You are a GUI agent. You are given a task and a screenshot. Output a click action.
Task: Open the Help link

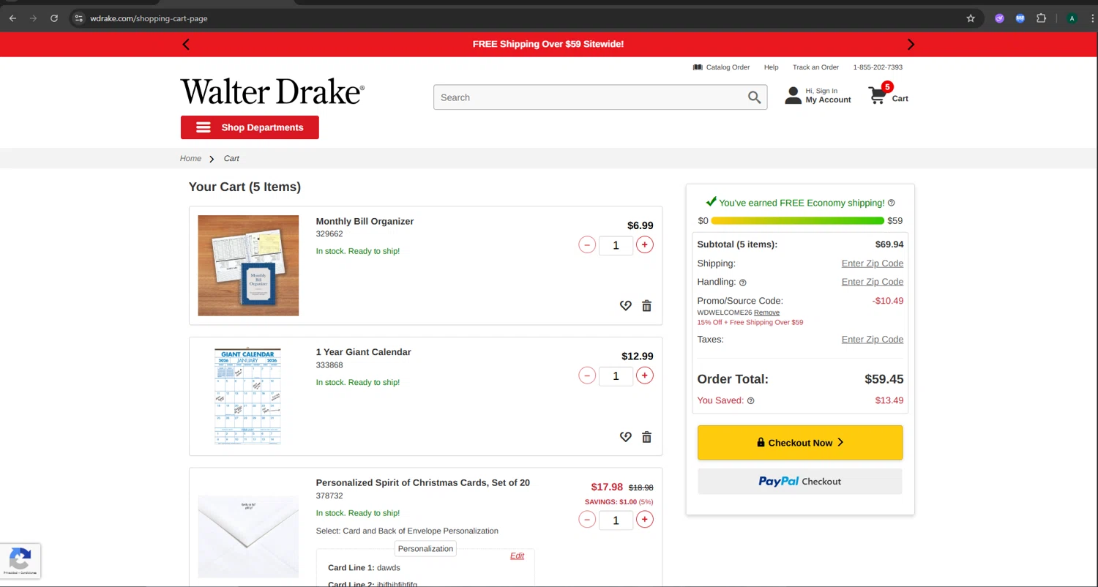pyautogui.click(x=771, y=67)
